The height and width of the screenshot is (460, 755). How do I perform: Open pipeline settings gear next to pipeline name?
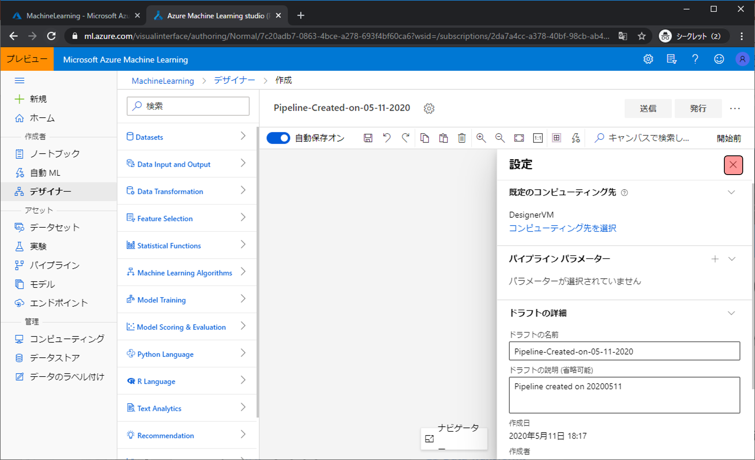pos(429,108)
